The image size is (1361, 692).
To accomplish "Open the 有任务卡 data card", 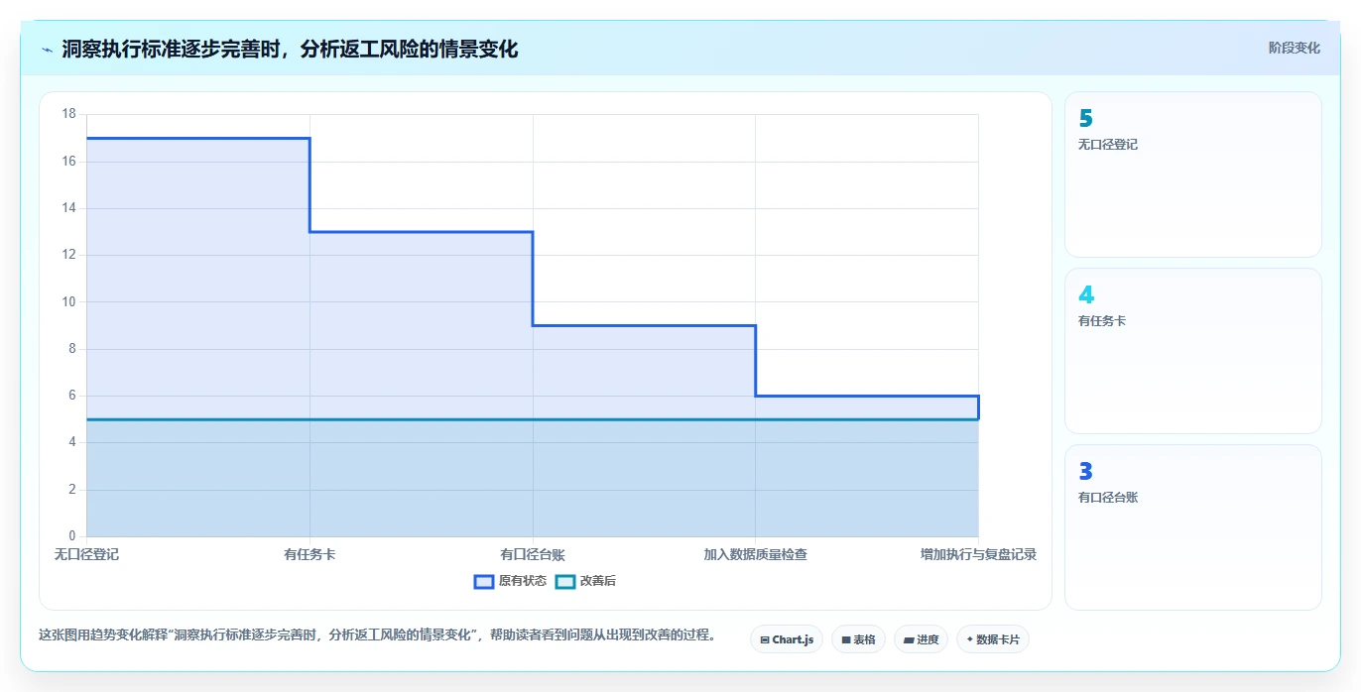I will click(1193, 351).
